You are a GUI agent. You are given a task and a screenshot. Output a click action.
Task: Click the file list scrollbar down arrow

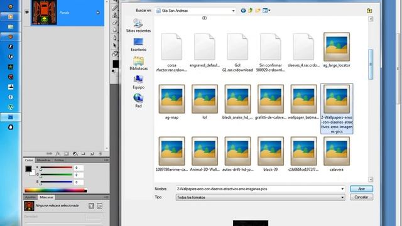(371, 180)
